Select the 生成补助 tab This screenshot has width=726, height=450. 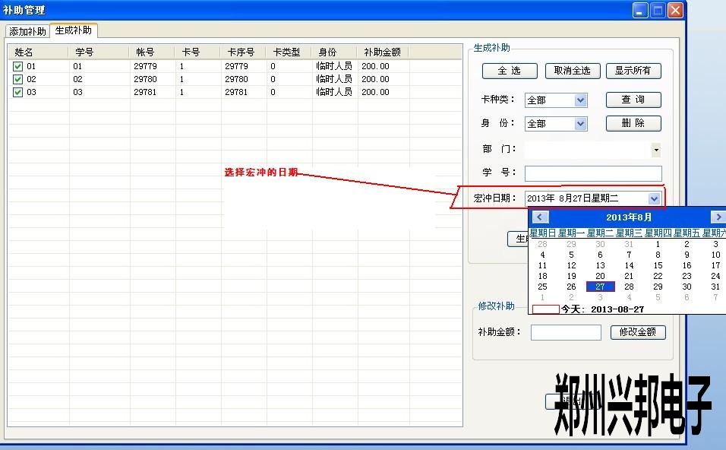(x=74, y=30)
